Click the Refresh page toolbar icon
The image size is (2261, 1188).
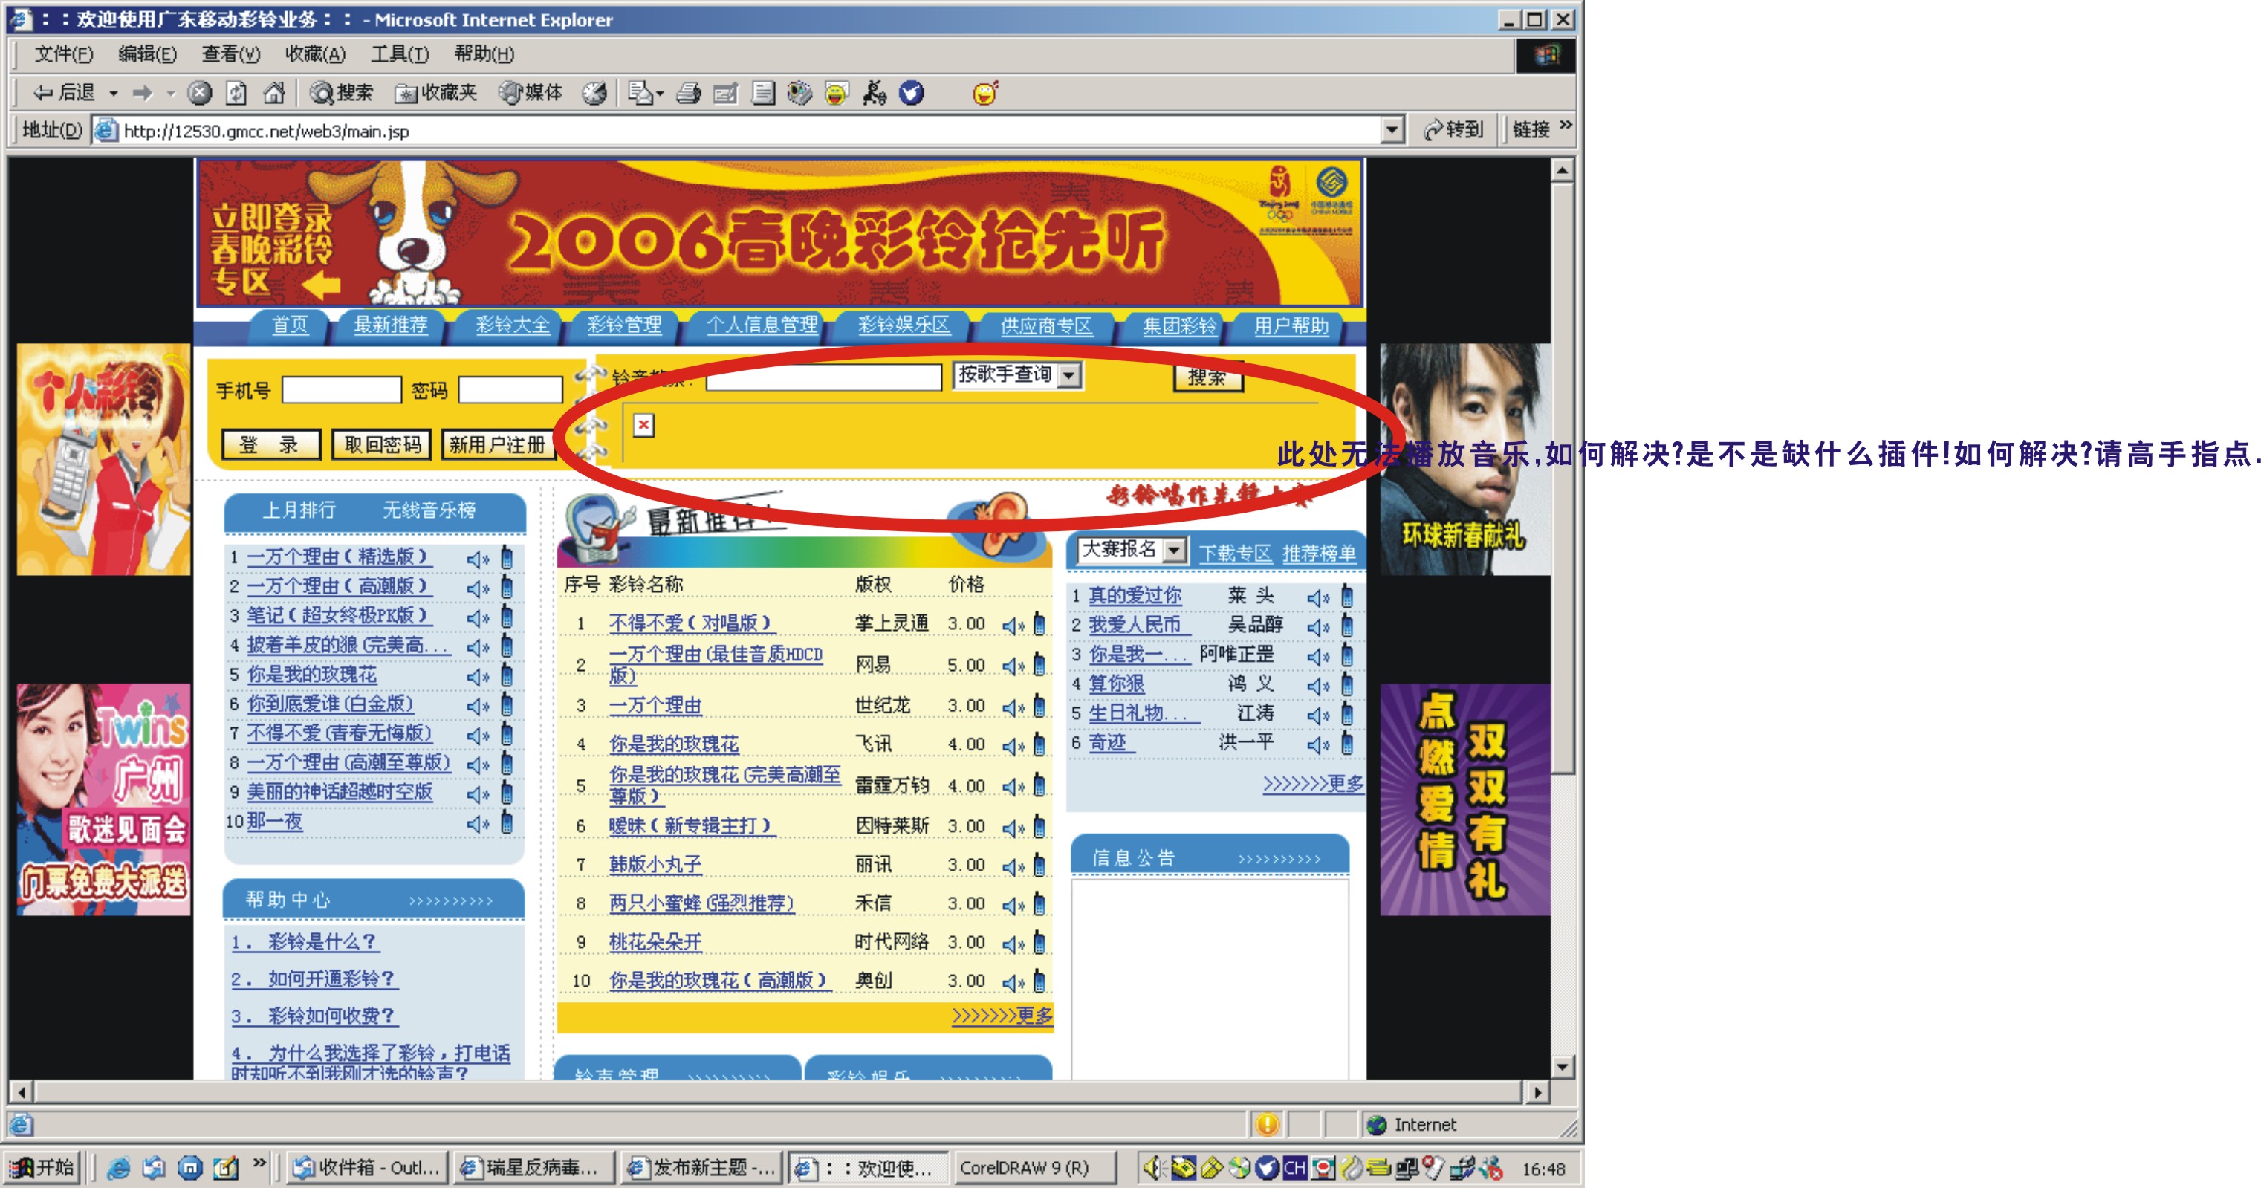[x=236, y=93]
